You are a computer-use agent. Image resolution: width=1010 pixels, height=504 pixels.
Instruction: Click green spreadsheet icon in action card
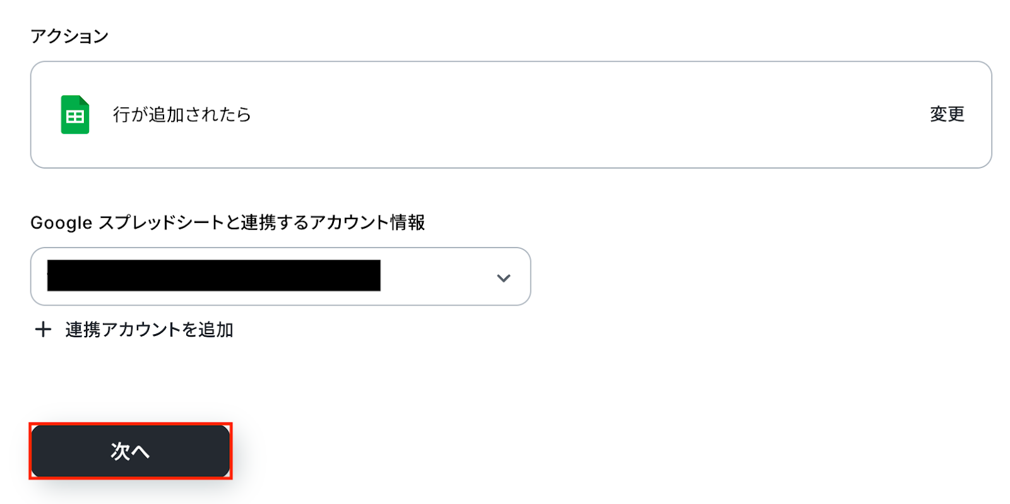pos(74,114)
